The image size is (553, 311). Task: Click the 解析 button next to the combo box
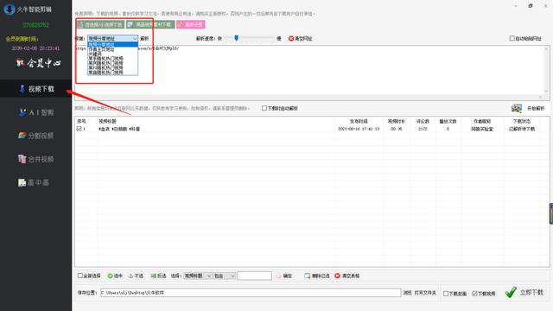coord(144,38)
